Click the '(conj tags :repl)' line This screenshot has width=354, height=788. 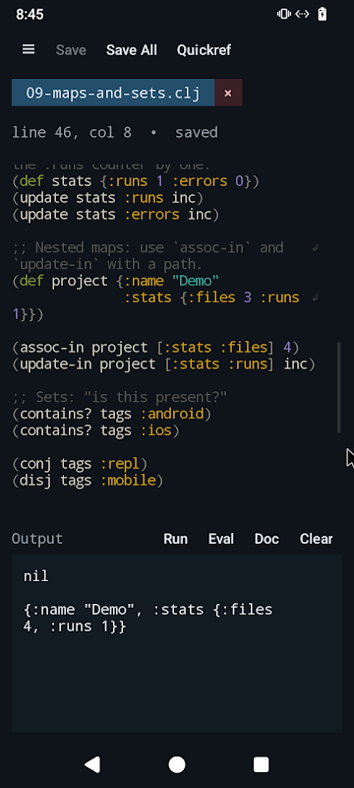click(80, 464)
